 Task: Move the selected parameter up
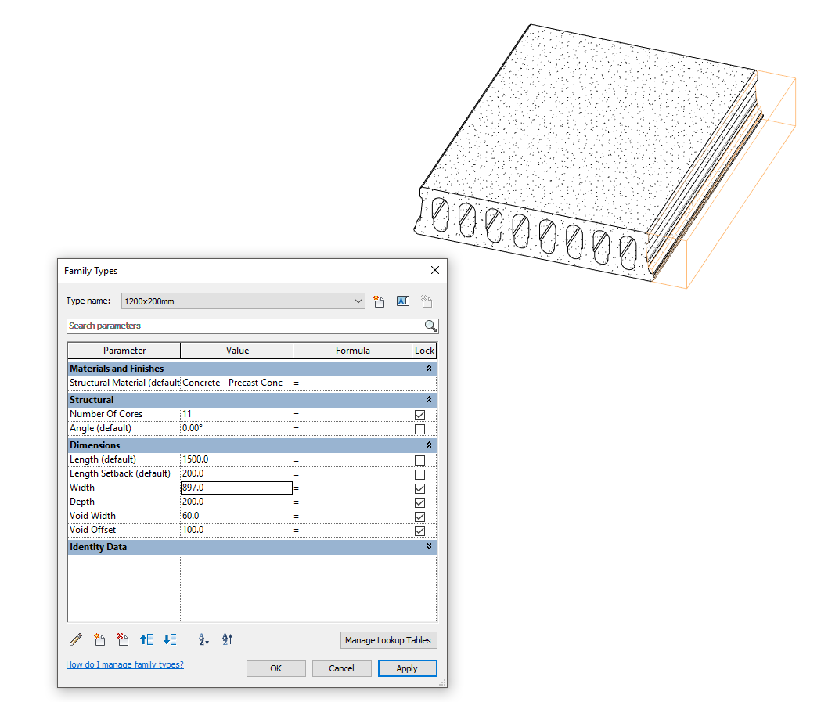point(146,639)
